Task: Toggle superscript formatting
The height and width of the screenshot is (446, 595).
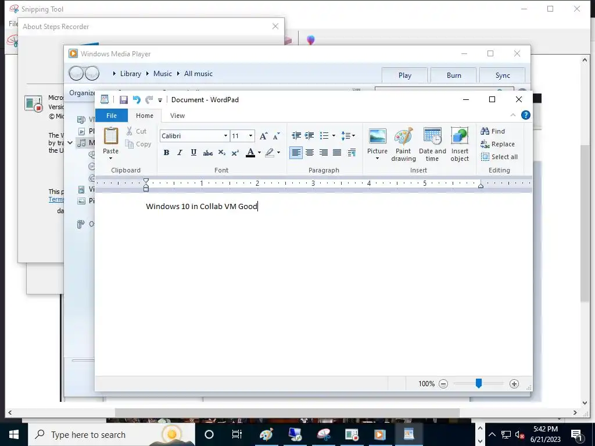Action: [235, 153]
